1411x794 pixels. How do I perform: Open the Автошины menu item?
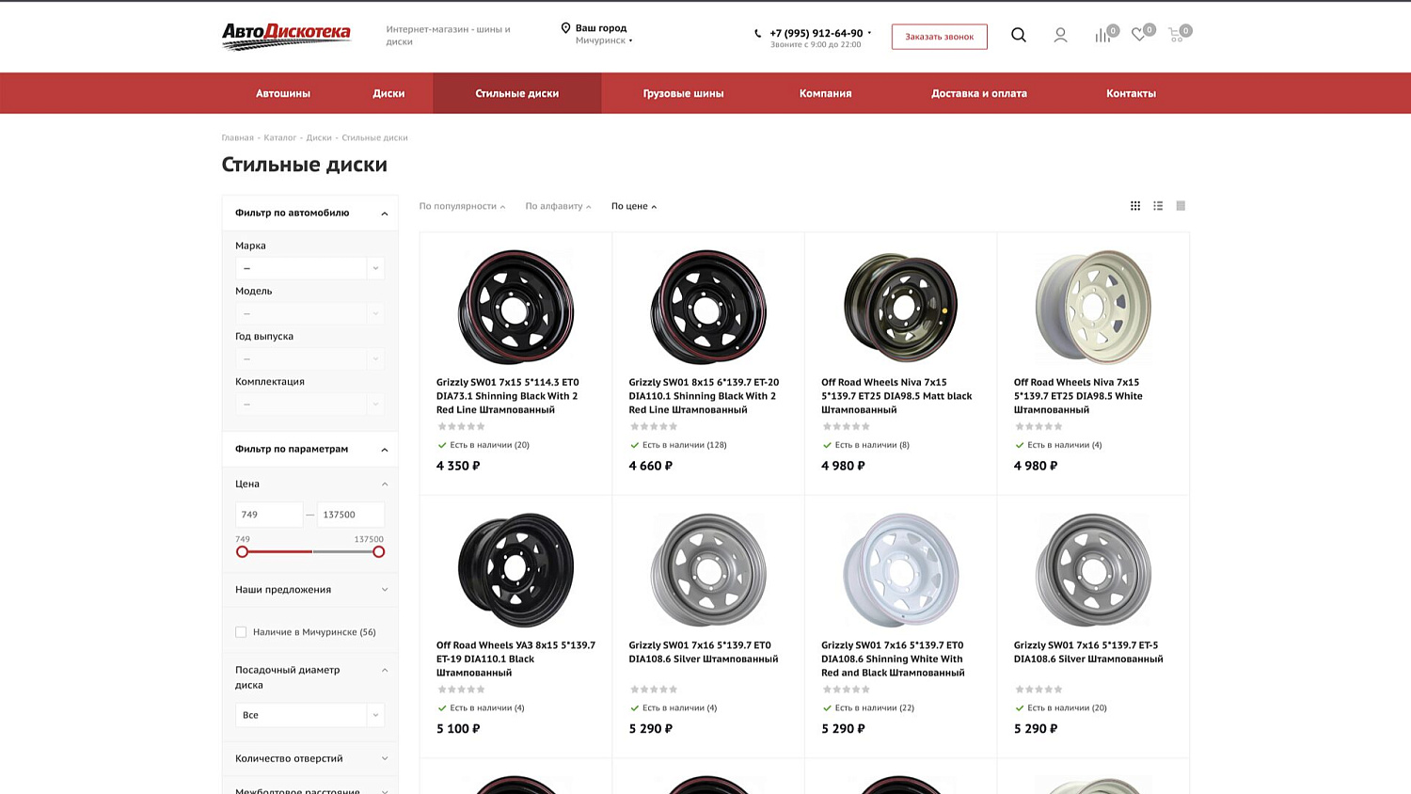[283, 93]
